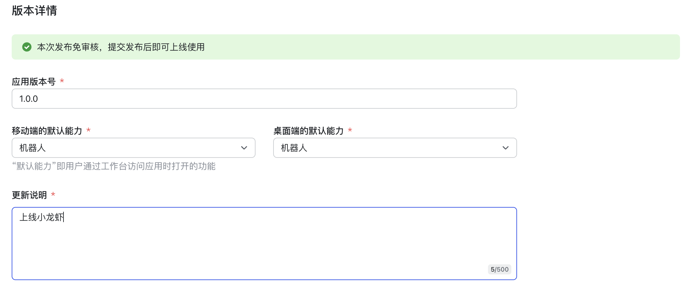Screen dimensions: 686x293
Task: Click the 5/500 character counter
Action: [x=500, y=269]
